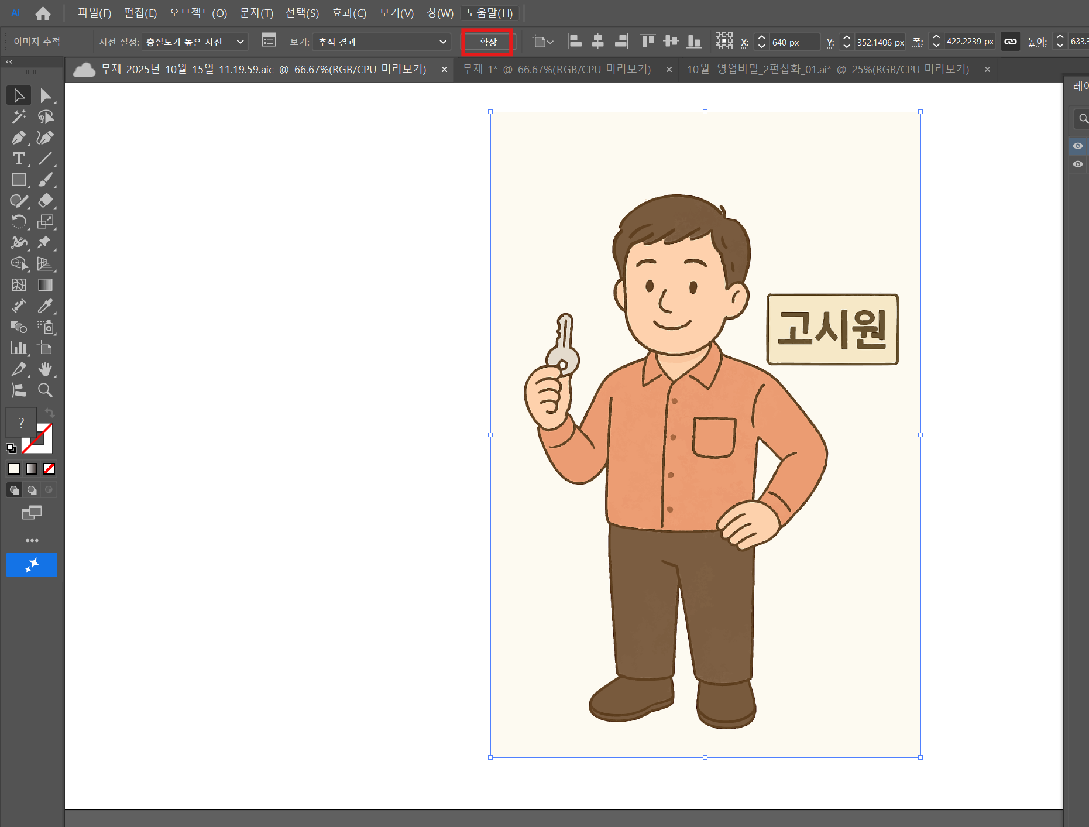Align objects to horizontal center

(597, 41)
